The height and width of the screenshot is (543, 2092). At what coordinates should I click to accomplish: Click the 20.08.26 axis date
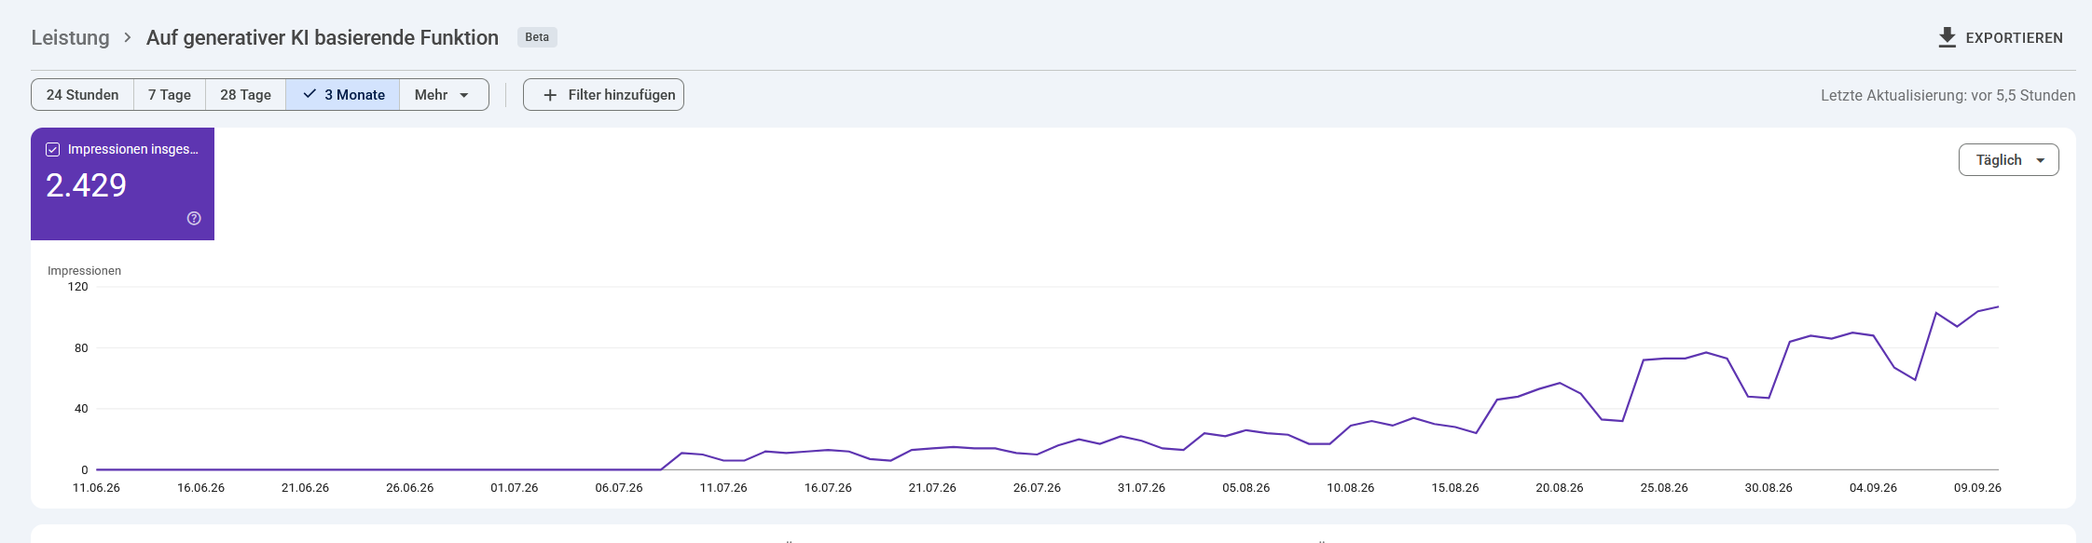(1560, 488)
